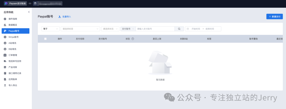Screen dimensions: 286x109
Task: Click the Payoem支付轮收 app title
Action: 17,3
